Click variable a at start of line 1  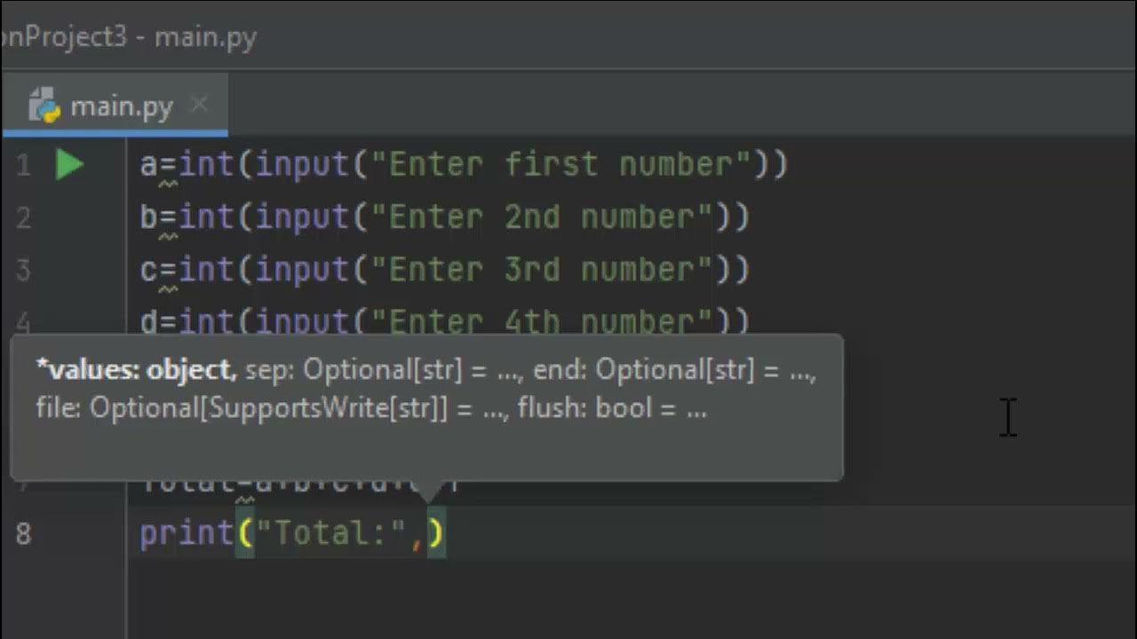coord(148,166)
